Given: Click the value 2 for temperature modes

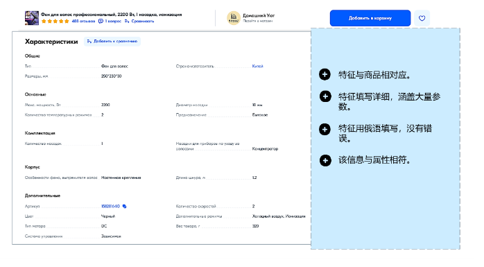Looking at the screenshot, I should pyautogui.click(x=102, y=115).
